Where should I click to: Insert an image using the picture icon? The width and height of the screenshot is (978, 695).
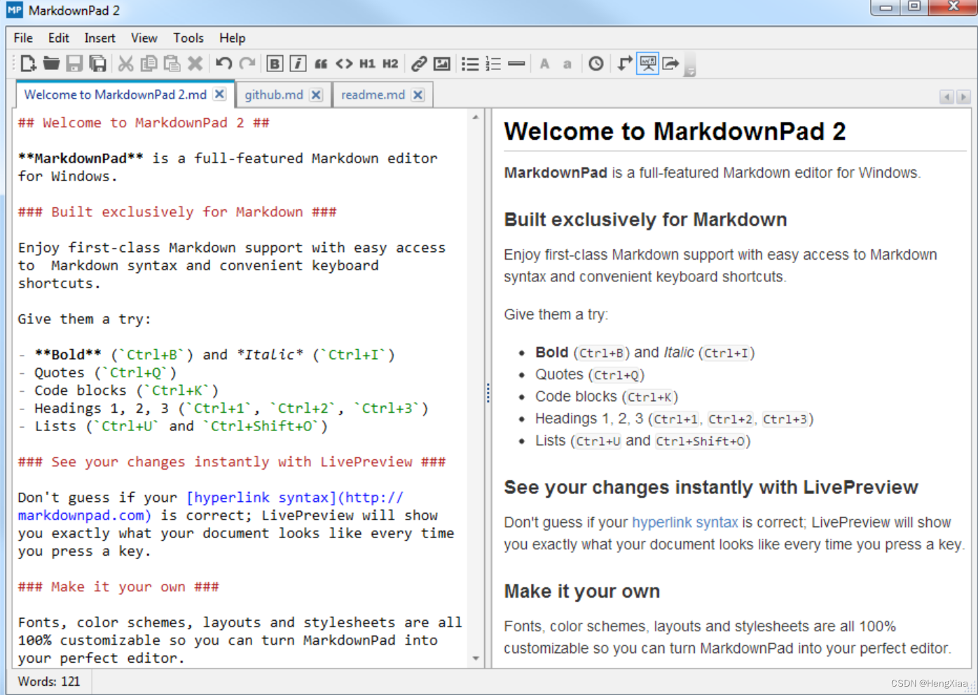coord(442,64)
